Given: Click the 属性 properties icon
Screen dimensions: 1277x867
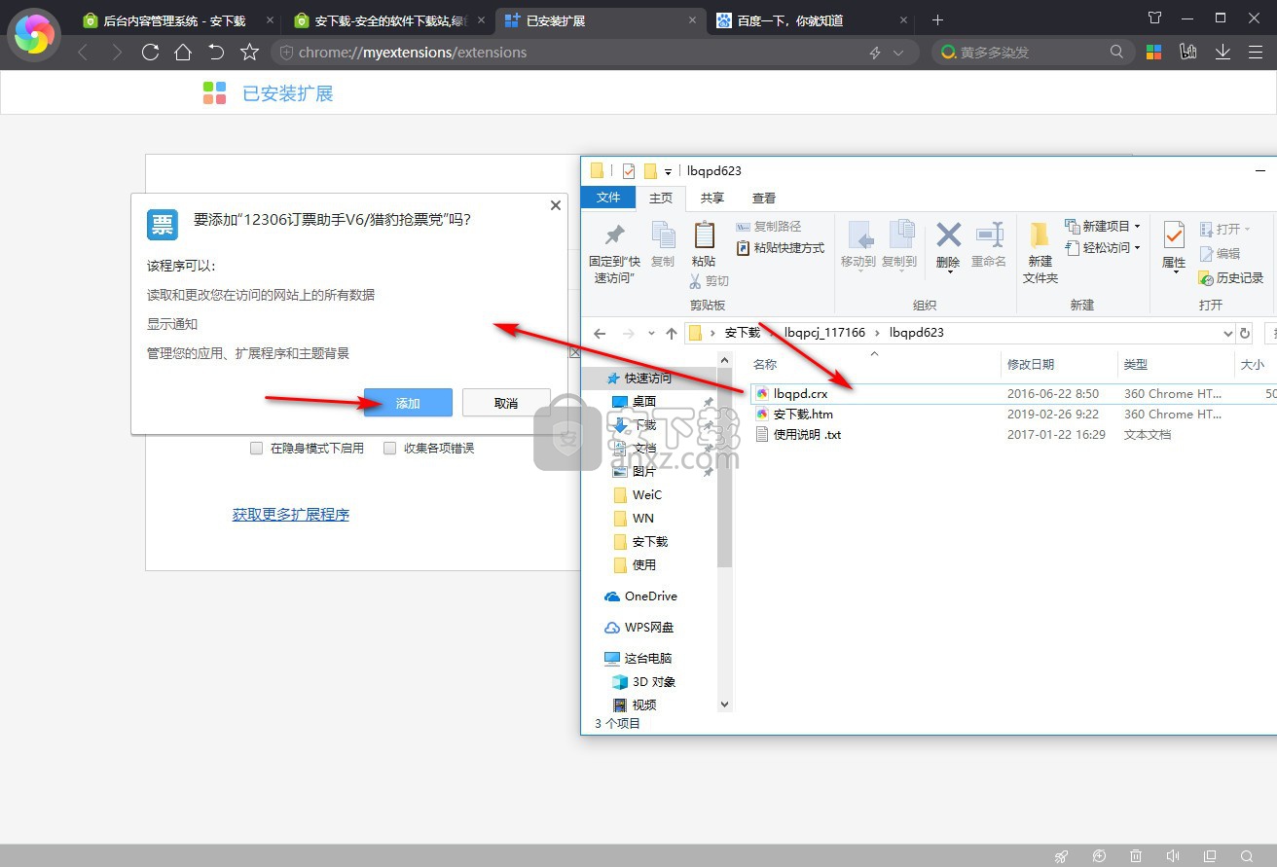Looking at the screenshot, I should click(1174, 235).
